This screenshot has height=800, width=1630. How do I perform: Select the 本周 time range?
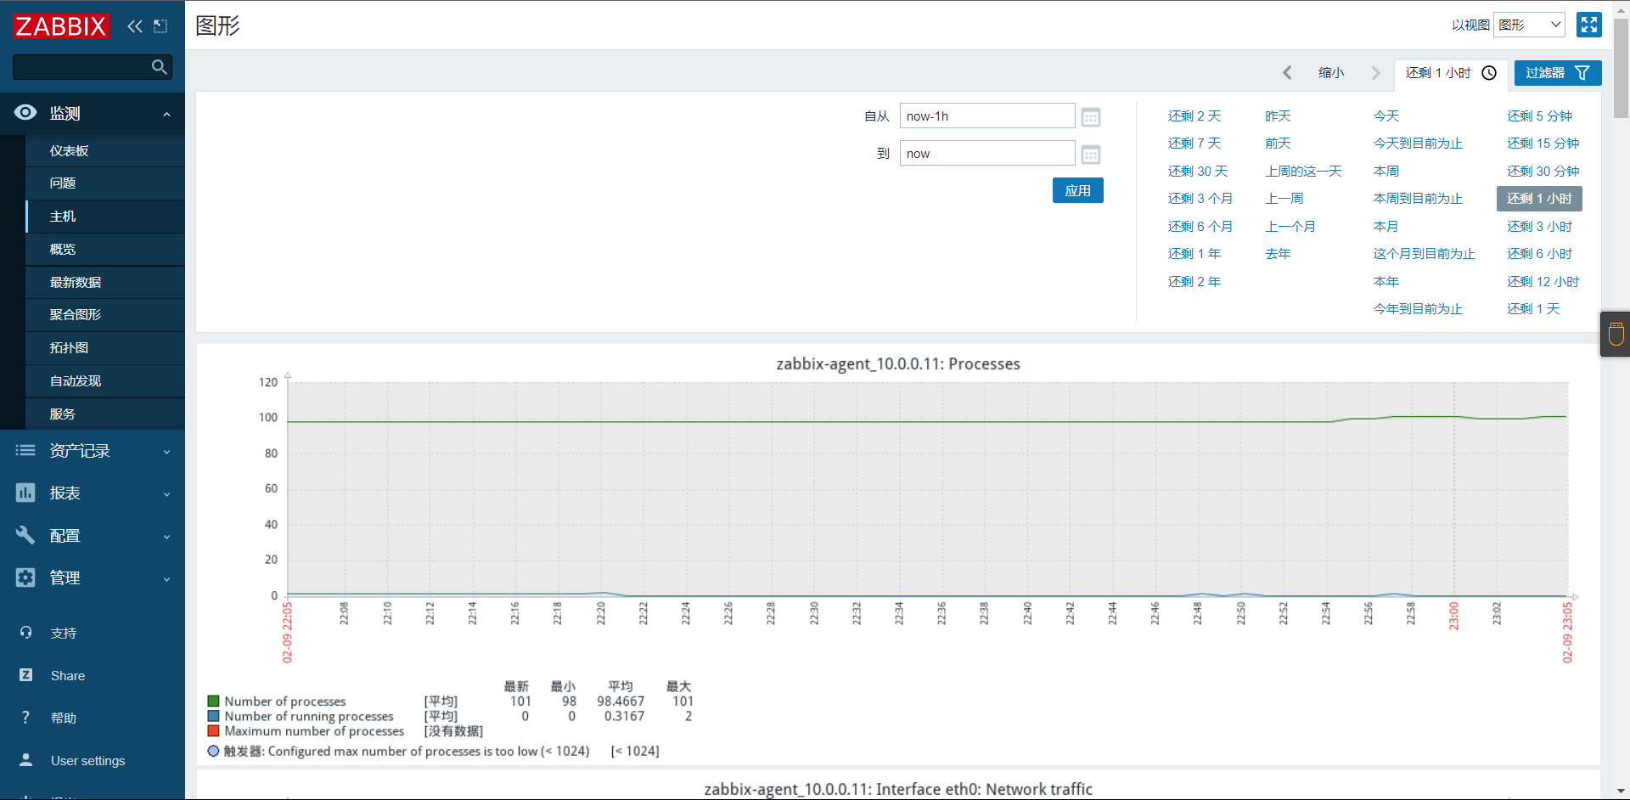coord(1386,171)
